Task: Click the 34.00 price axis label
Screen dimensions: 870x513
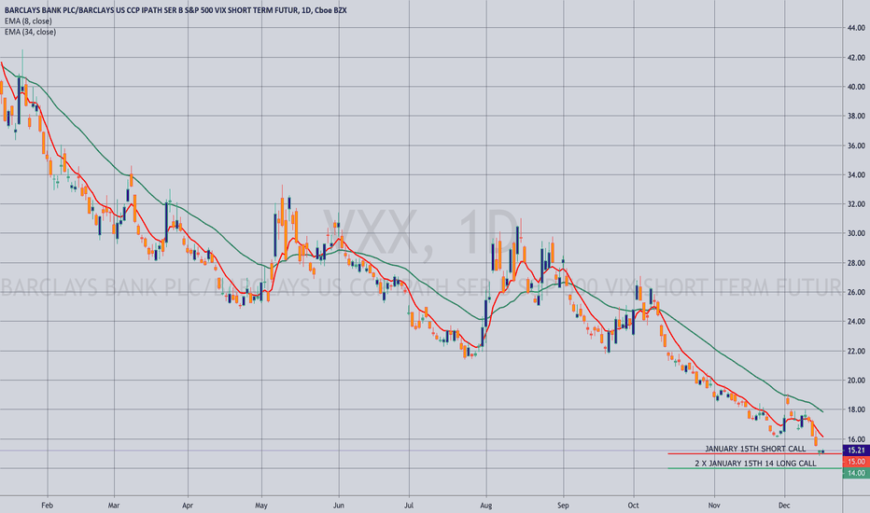Action: (856, 174)
